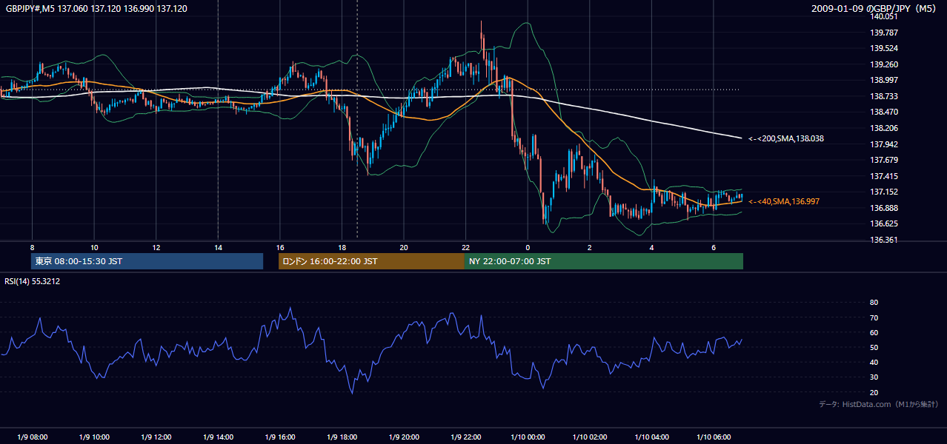Click the RSI level 70 label
The height and width of the screenshot is (444, 947).
874,317
